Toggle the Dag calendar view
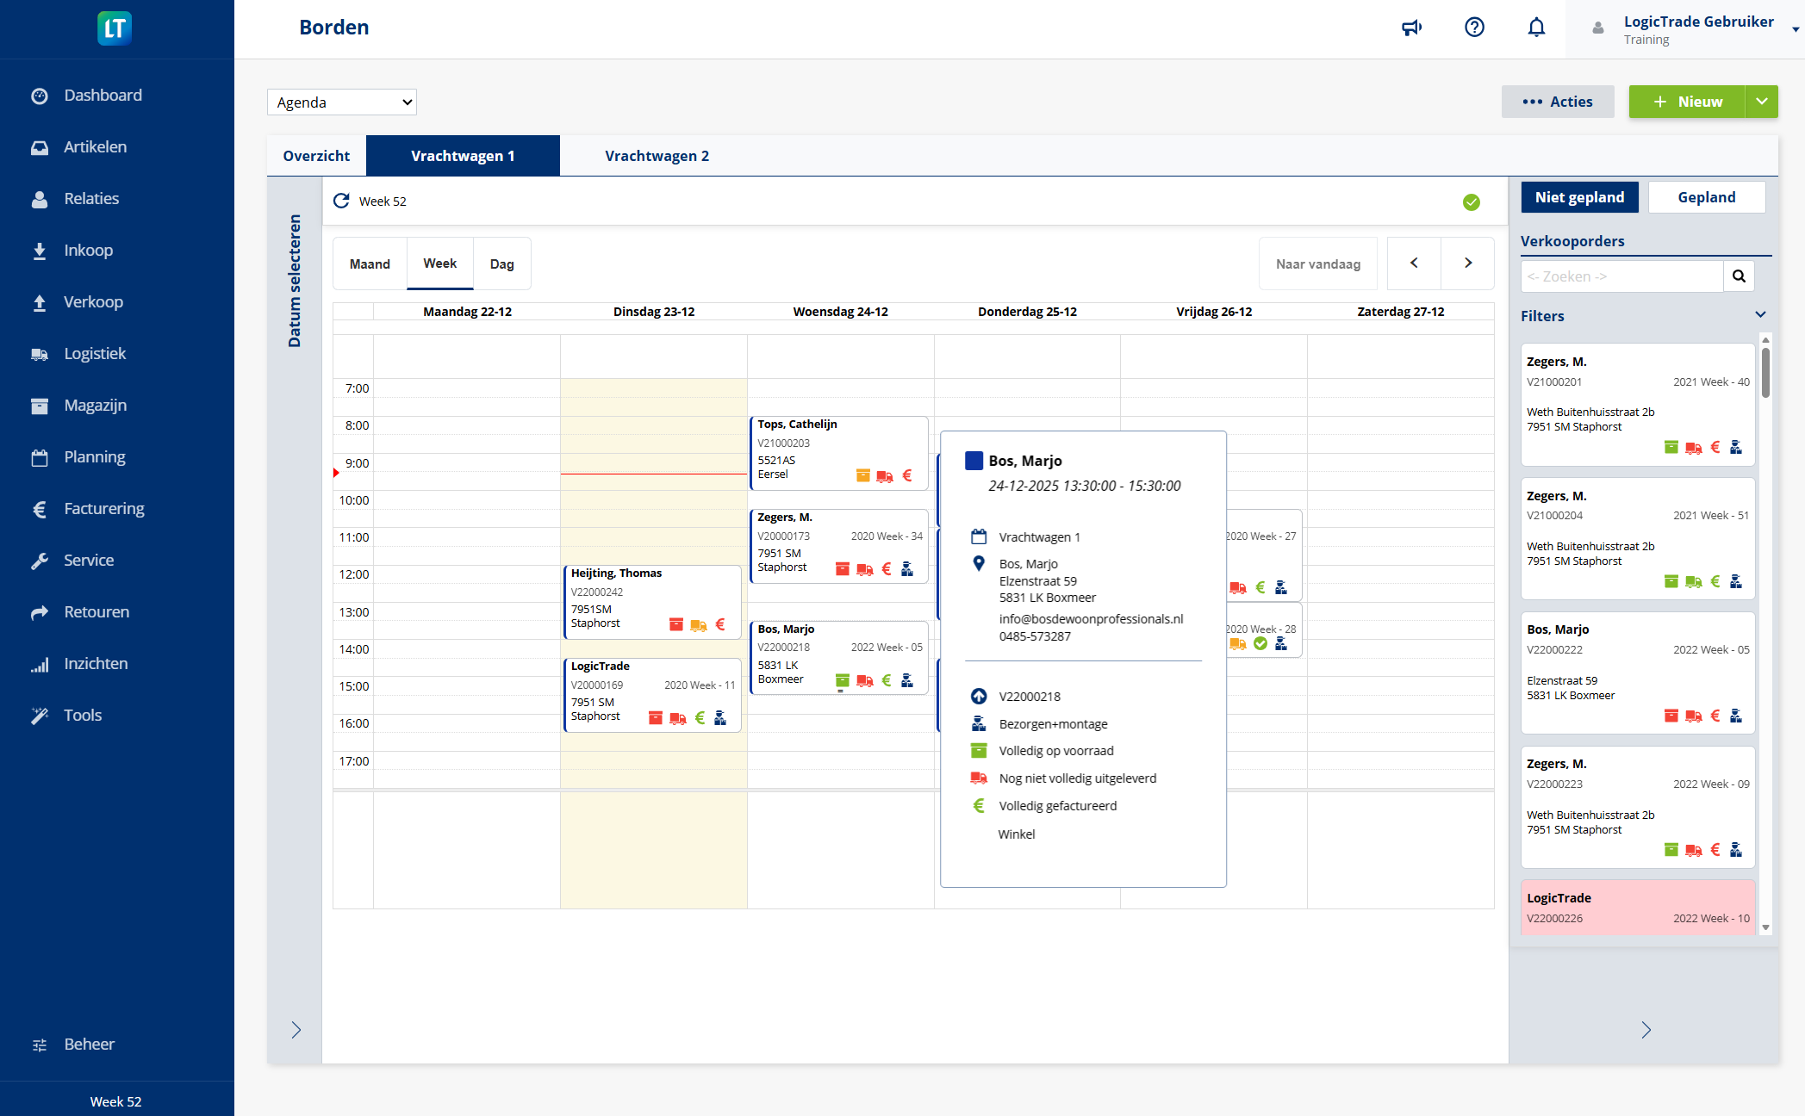This screenshot has height=1116, width=1805. pos(501,263)
